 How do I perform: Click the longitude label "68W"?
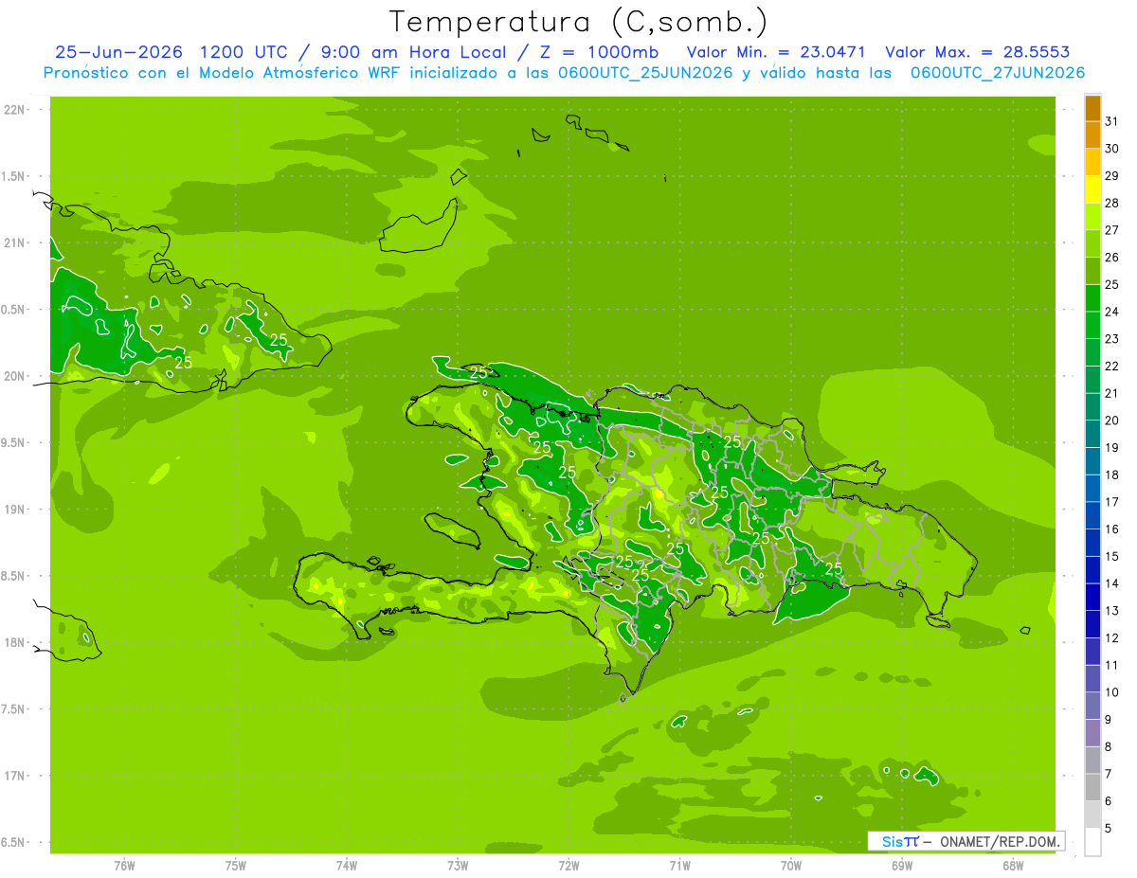click(1013, 866)
